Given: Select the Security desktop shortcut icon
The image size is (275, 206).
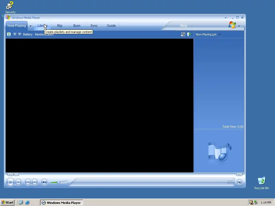Looking at the screenshot, I should pos(10,7).
